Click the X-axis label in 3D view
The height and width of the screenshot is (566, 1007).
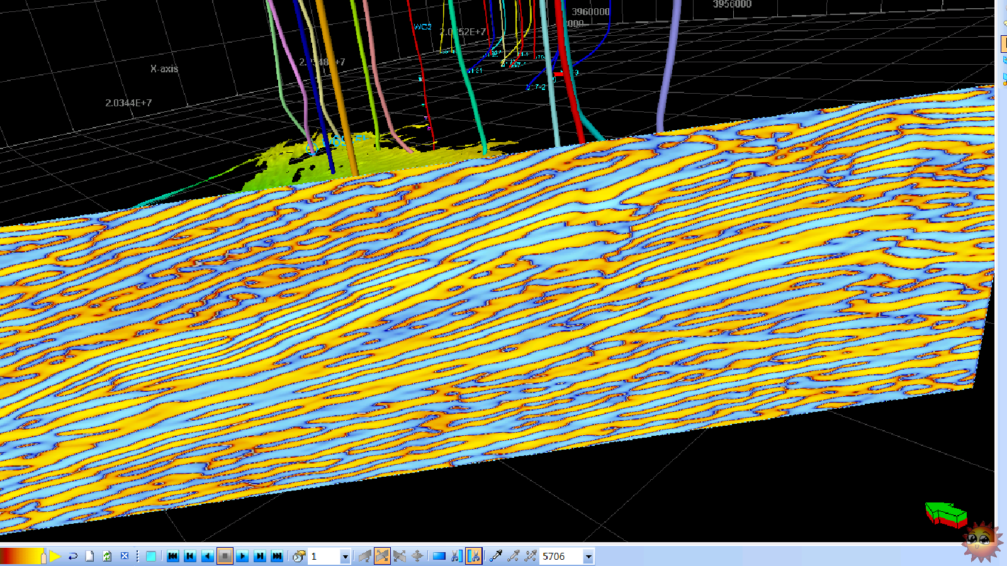coord(164,69)
